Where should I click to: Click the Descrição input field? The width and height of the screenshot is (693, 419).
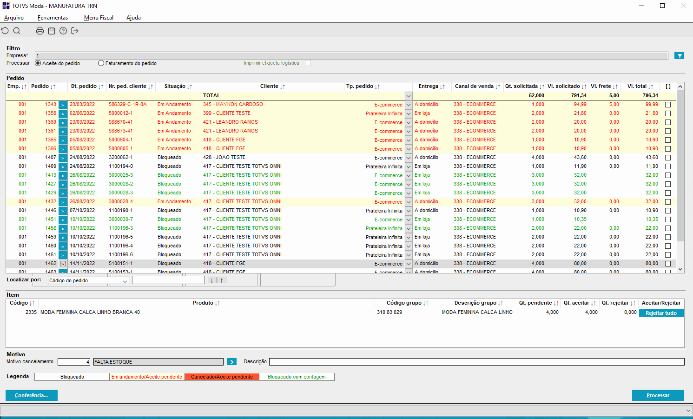pyautogui.click(x=477, y=362)
